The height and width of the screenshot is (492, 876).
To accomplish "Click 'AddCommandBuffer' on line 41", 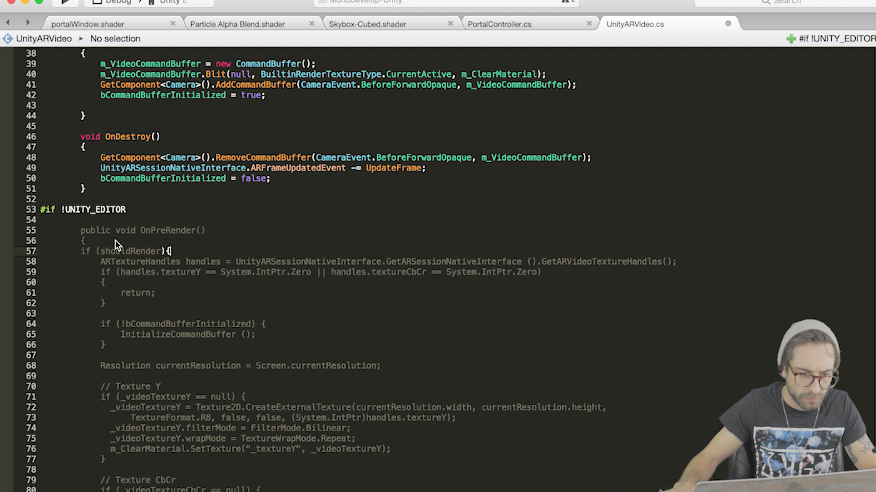I will tap(256, 85).
